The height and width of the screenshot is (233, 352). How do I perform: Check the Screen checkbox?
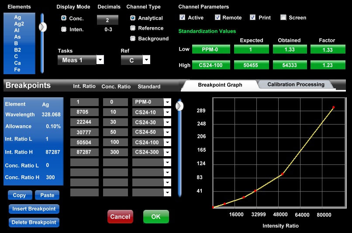[283, 17]
